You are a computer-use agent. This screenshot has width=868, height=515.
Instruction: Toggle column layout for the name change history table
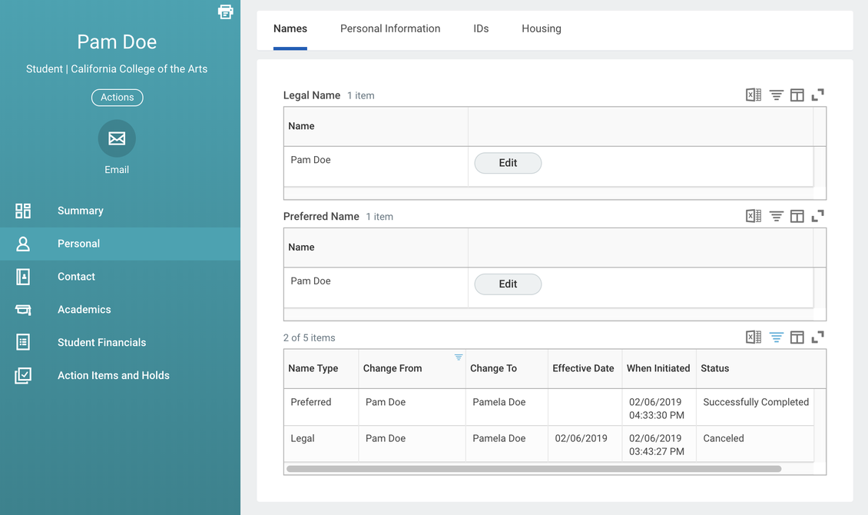coord(797,337)
